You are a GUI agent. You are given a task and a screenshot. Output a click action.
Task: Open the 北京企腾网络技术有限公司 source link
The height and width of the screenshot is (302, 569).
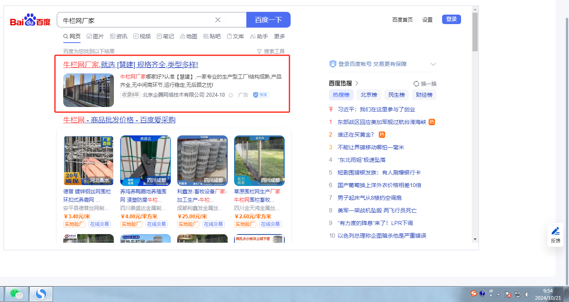pos(174,95)
